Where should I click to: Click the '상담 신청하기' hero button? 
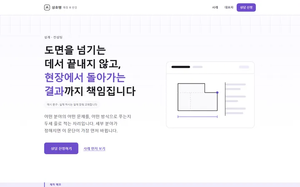coord(61,148)
